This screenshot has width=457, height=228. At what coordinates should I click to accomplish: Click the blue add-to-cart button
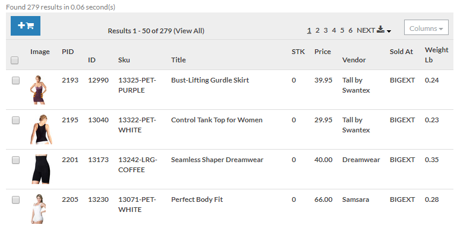pyautogui.click(x=26, y=26)
